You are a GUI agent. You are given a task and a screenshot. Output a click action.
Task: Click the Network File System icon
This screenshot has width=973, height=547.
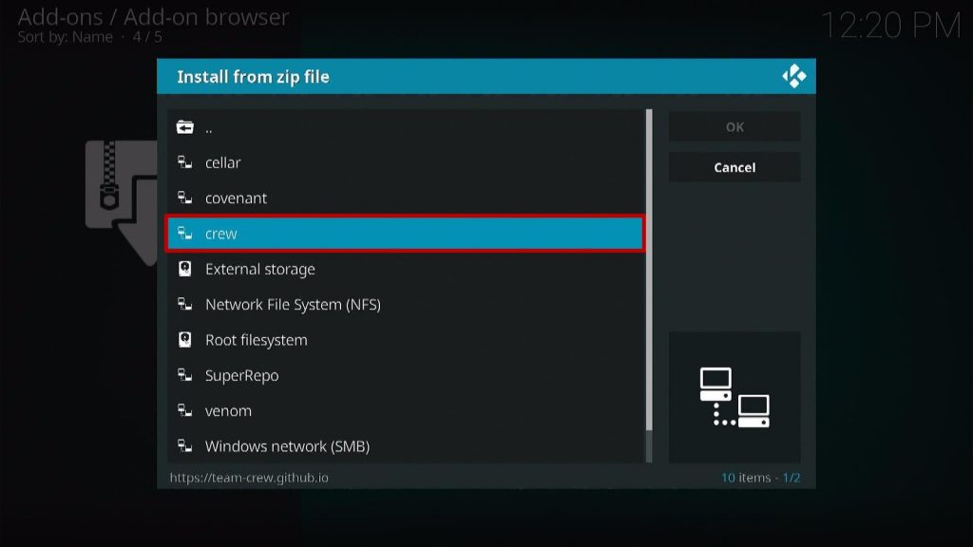tap(185, 304)
